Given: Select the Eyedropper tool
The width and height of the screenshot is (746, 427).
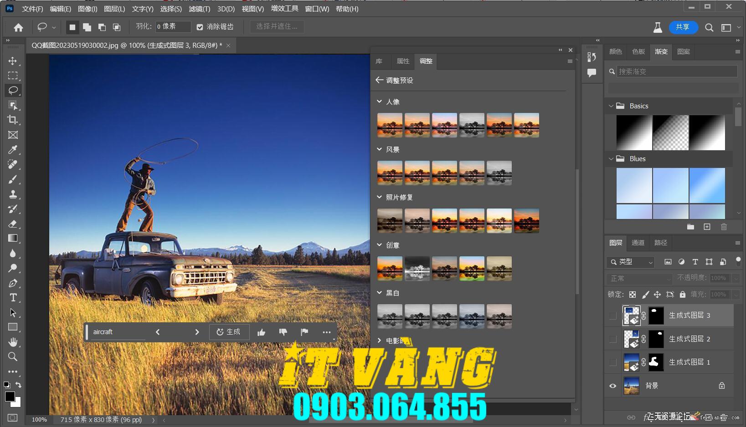Looking at the screenshot, I should (x=13, y=150).
